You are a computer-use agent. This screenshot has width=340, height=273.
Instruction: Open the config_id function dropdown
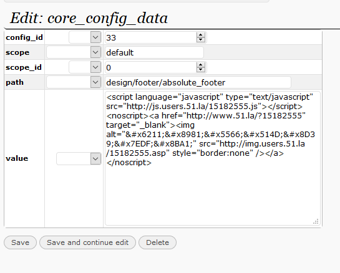pos(85,37)
